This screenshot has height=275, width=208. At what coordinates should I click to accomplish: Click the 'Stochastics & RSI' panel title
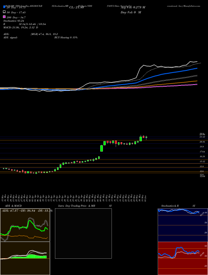(x=178, y=206)
